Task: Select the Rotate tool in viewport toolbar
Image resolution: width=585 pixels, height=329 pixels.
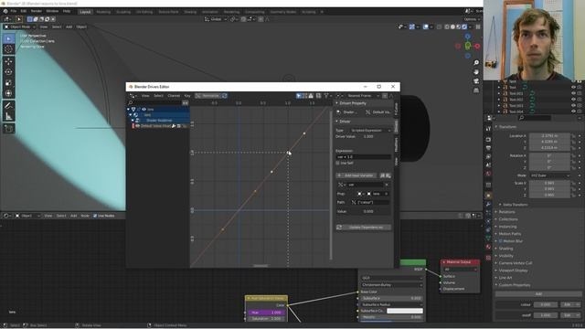Action: click(8, 72)
